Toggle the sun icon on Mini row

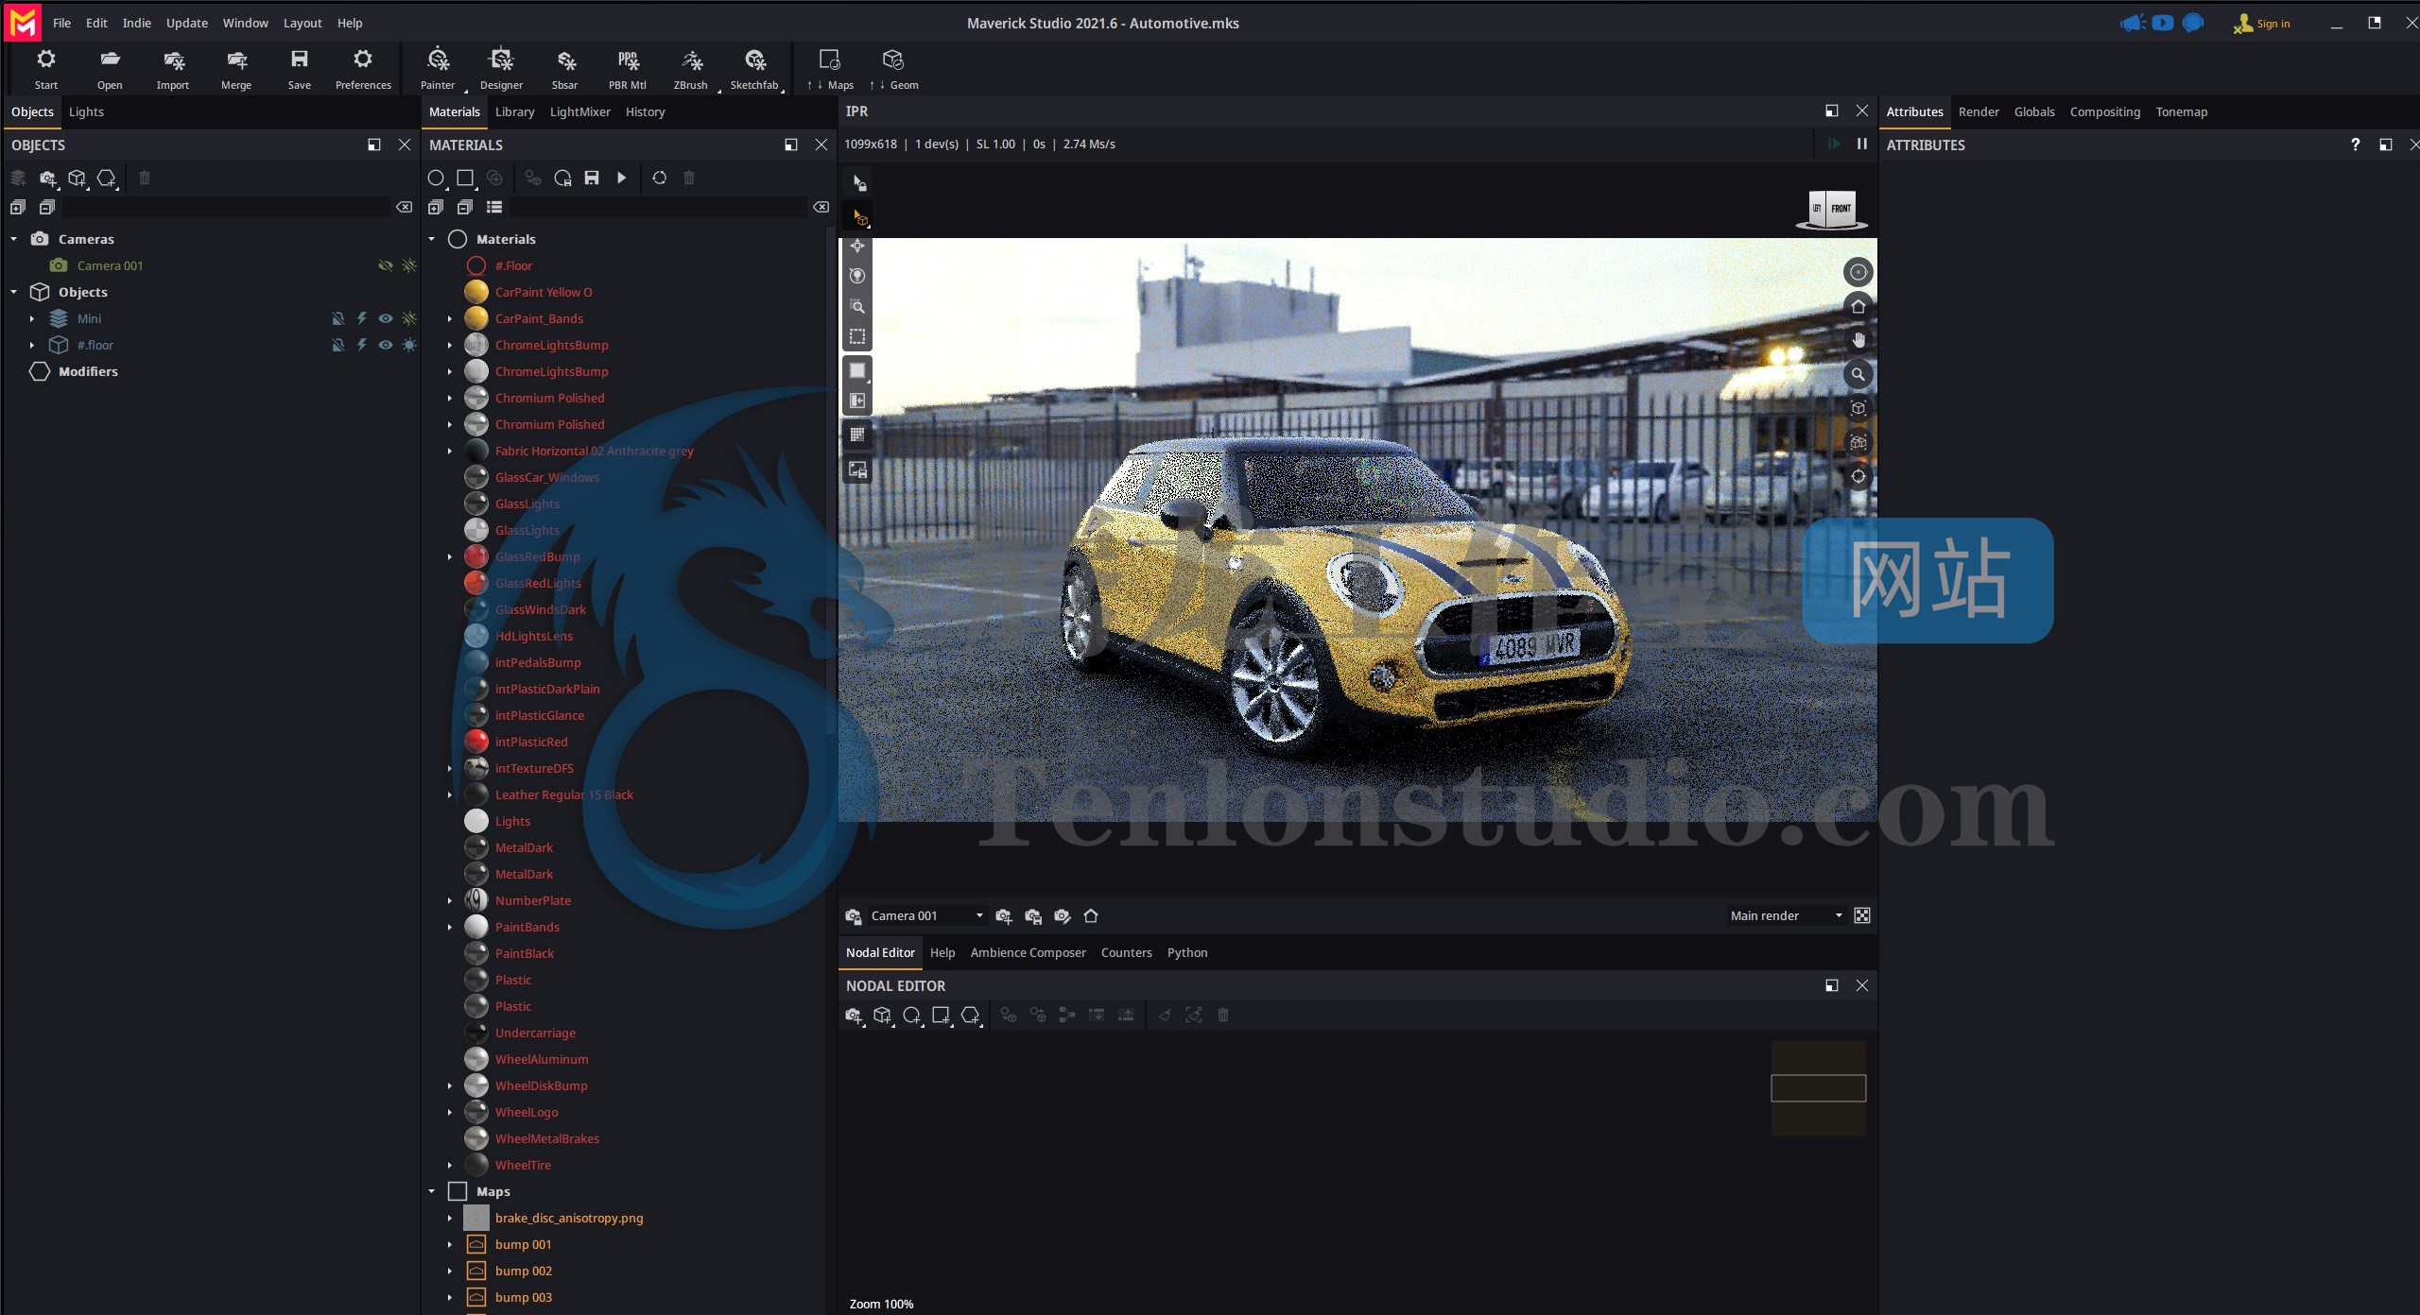tap(409, 318)
